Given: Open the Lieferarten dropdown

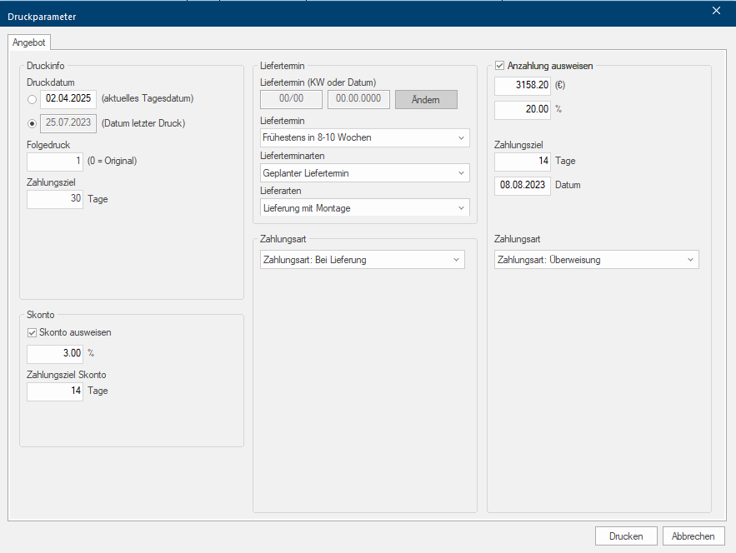Looking at the screenshot, I should tap(364, 208).
